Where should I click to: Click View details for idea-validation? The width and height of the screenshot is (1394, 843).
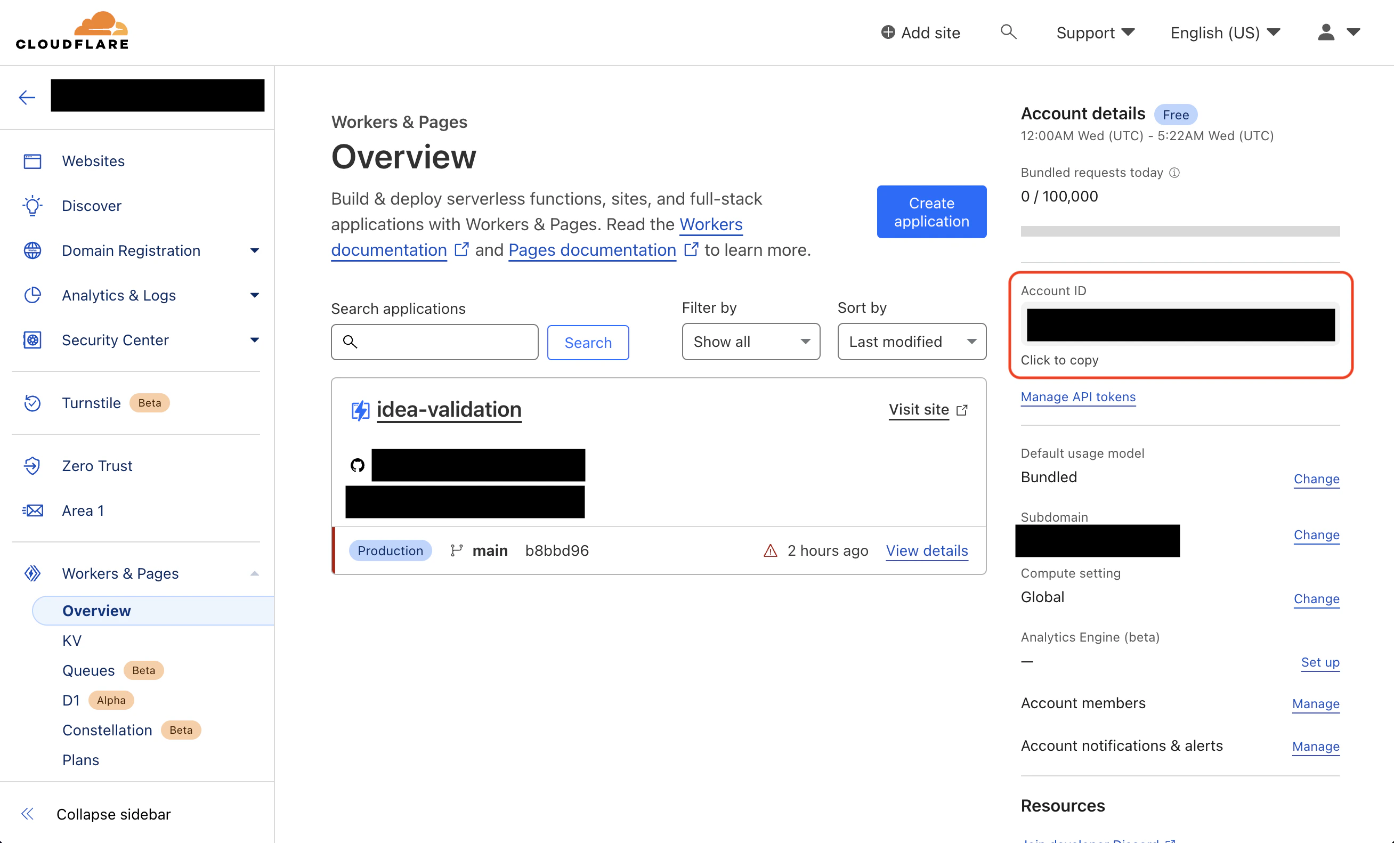pyautogui.click(x=927, y=550)
